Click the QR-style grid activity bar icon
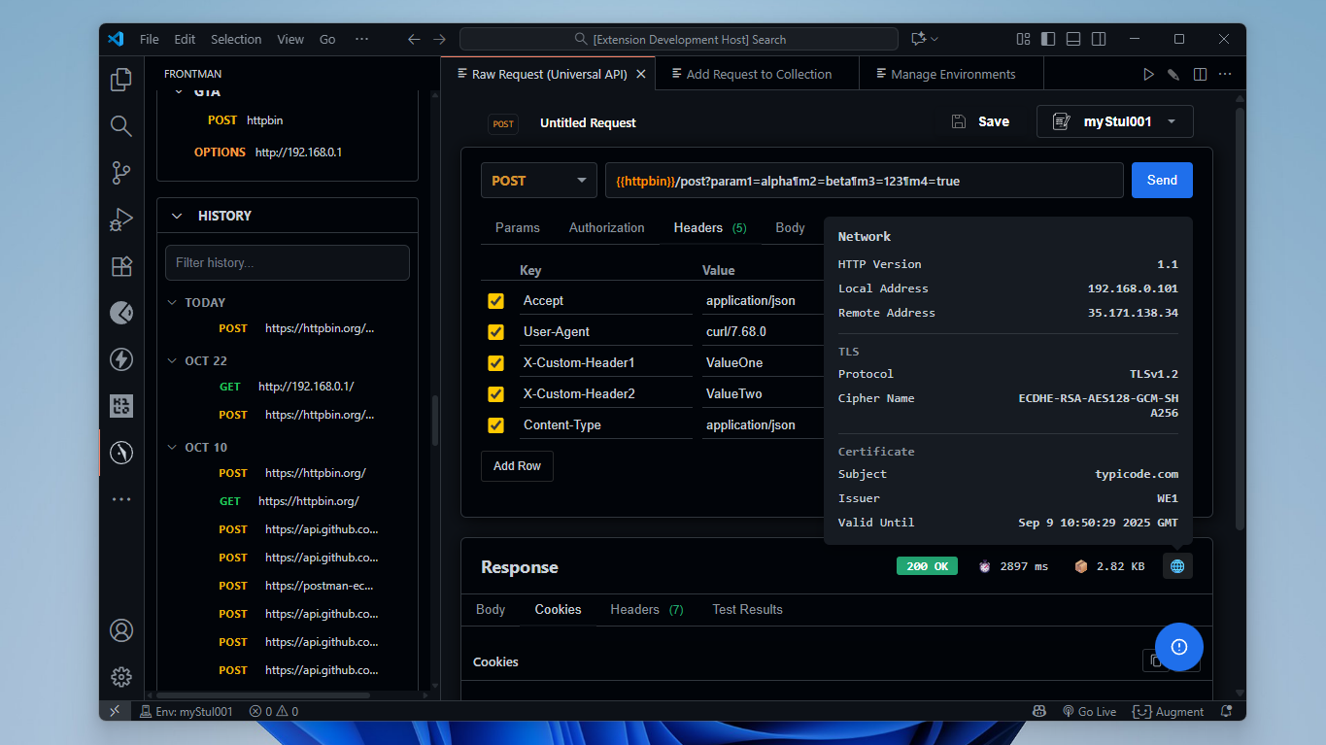Image resolution: width=1326 pixels, height=745 pixels. (x=121, y=406)
